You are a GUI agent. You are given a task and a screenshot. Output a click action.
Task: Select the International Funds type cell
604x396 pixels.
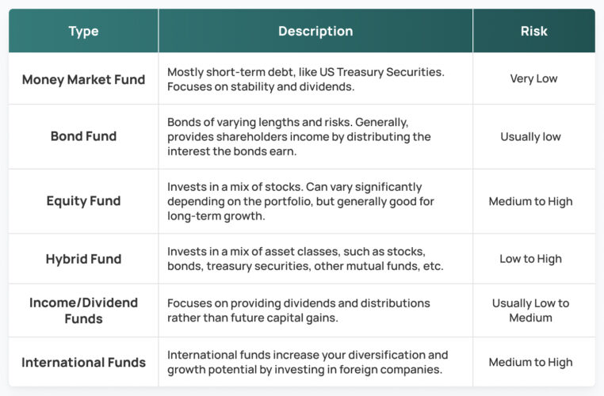pos(83,362)
